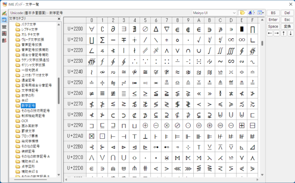Screen dimensions: 295x183
Task: Select the ⊕ circled plus symbol
Action: pyautogui.click(x=145, y=126)
